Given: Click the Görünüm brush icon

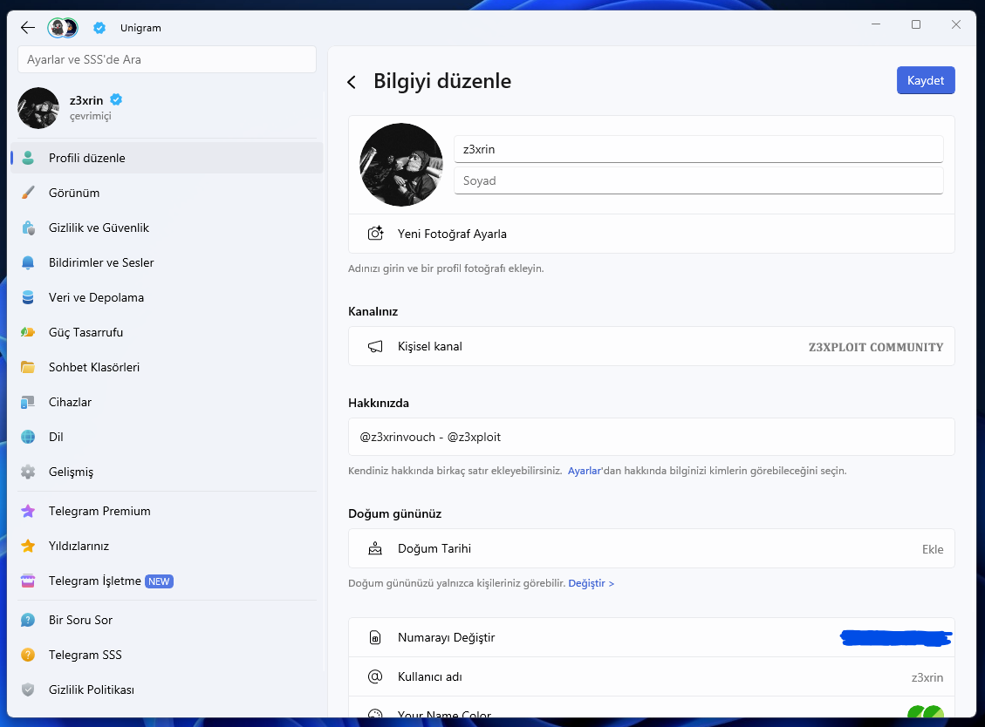Looking at the screenshot, I should pos(28,193).
